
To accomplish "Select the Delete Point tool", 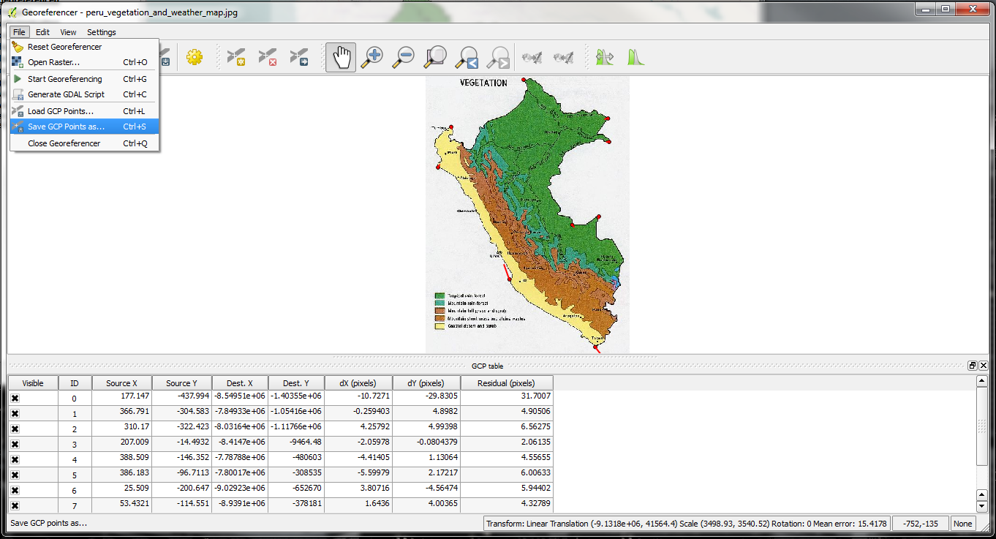I will (x=268, y=57).
